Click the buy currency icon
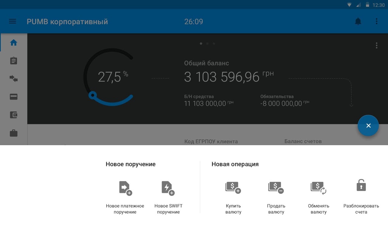The image size is (388, 229). pos(233,188)
